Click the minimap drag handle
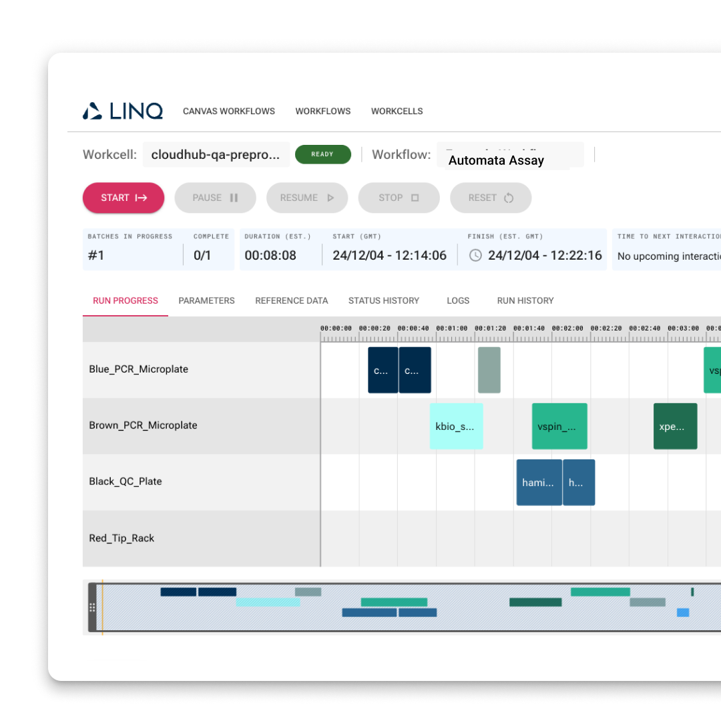 click(92, 608)
